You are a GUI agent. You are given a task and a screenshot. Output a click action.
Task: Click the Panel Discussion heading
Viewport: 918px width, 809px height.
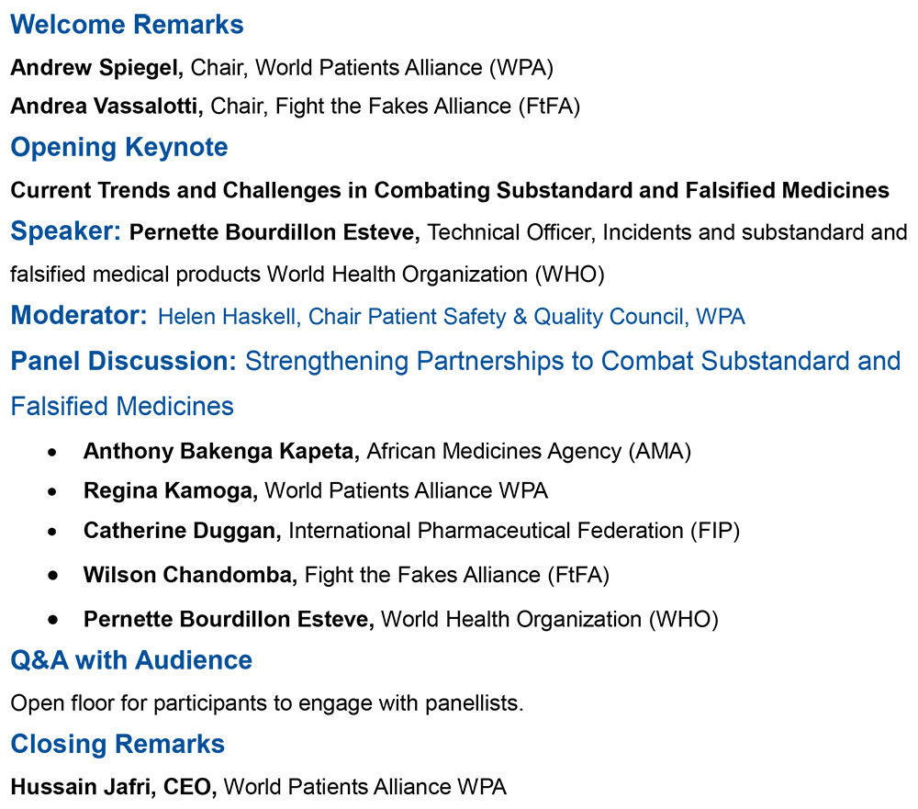pyautogui.click(x=124, y=362)
